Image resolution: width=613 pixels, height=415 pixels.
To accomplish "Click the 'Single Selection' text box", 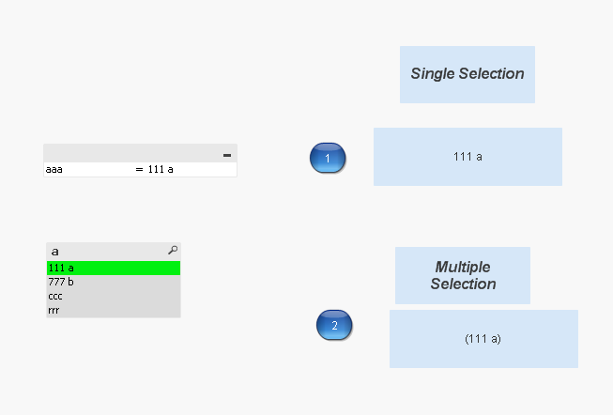I will pos(467,74).
